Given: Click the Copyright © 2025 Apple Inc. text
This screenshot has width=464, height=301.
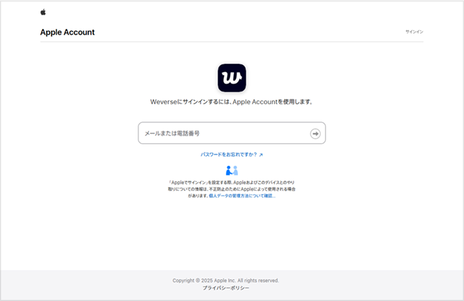Looking at the screenshot, I should pyautogui.click(x=226, y=280).
